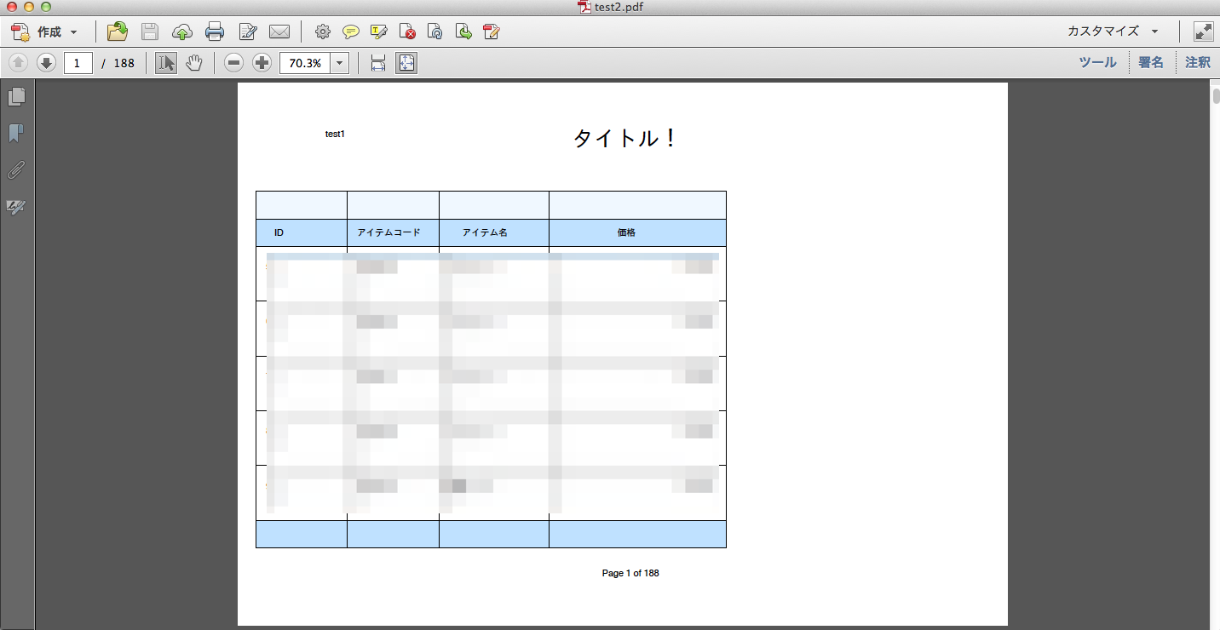This screenshot has height=630, width=1220.
Task: Show Bookmarks panel in sidebar
Action: click(x=16, y=134)
